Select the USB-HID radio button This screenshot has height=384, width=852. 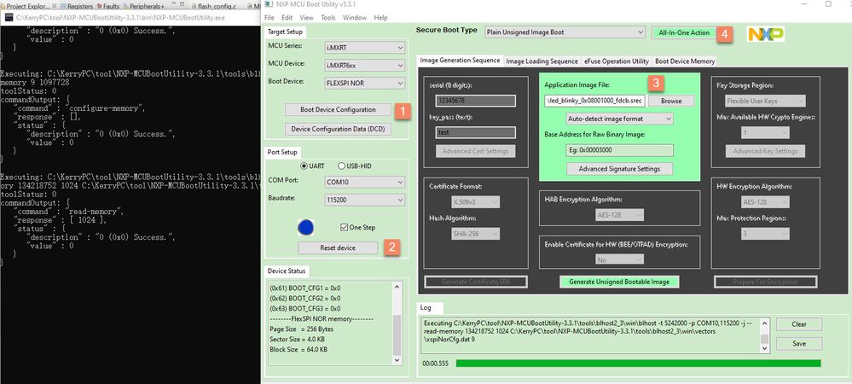[342, 166]
